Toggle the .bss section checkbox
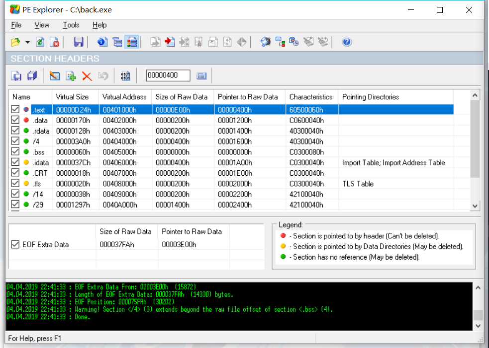 click(x=15, y=151)
